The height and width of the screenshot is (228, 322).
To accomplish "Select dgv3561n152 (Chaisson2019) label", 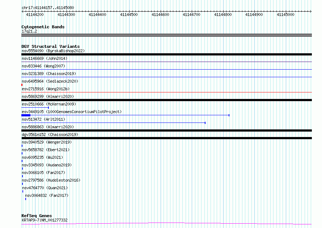I will click(x=50, y=134).
